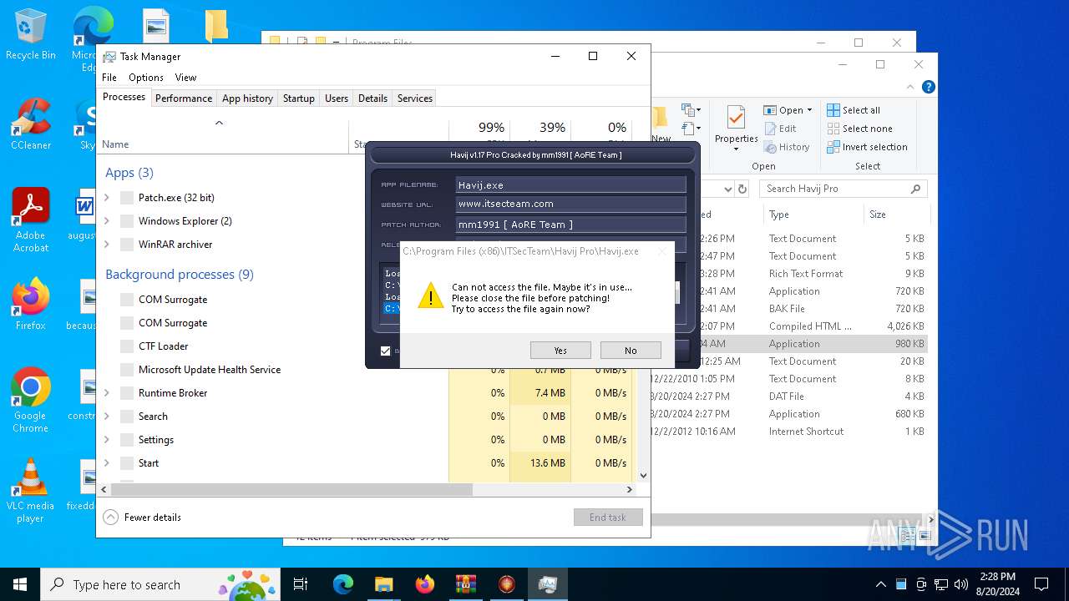The image size is (1069, 601).
Task: Sort processes by Name column
Action: pos(115,144)
